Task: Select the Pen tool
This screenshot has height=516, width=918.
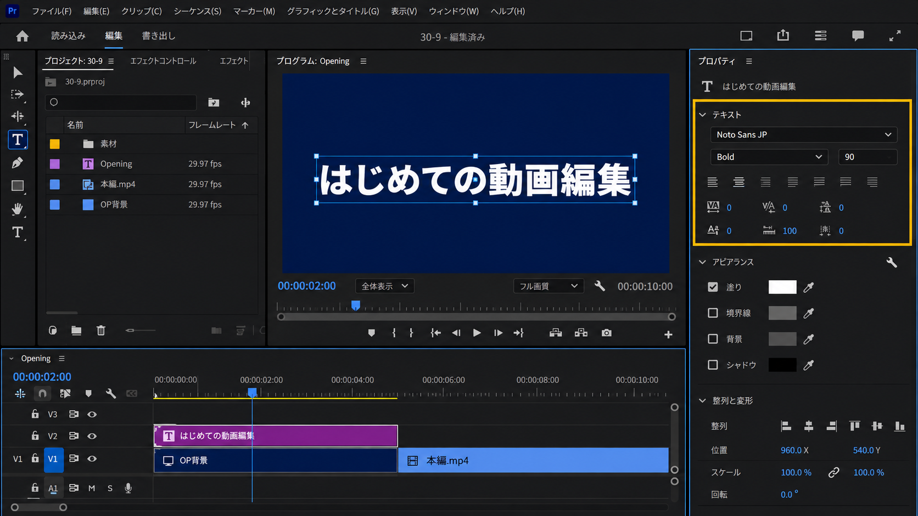Action: [18, 163]
